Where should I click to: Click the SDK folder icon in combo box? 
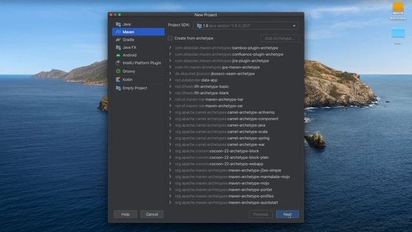pyautogui.click(x=200, y=26)
